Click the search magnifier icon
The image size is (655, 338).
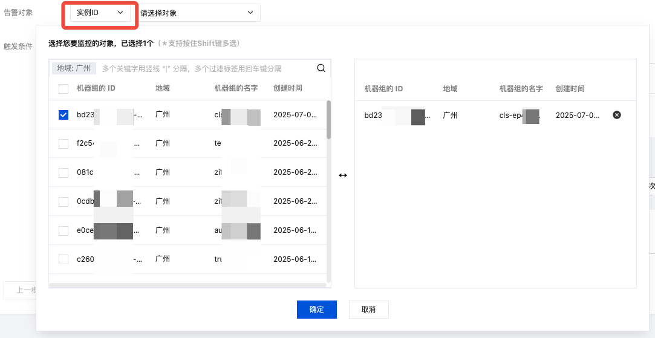(x=321, y=68)
